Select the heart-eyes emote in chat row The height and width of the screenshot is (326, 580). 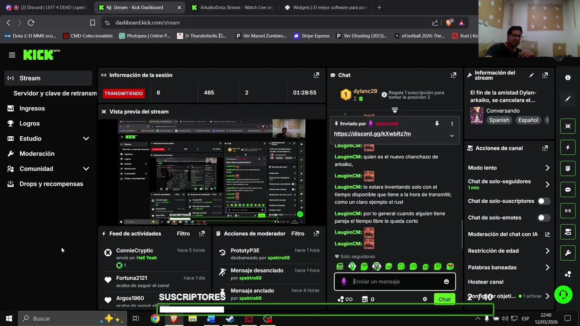click(450, 266)
